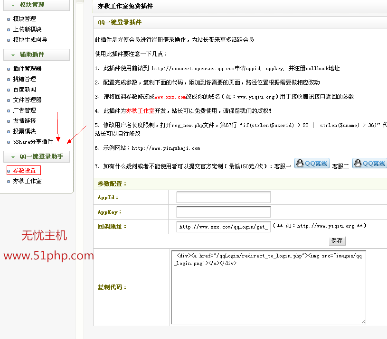Click the bullet icon beside 插件管理器
The height and width of the screenshot is (339, 387).
(x=9, y=69)
